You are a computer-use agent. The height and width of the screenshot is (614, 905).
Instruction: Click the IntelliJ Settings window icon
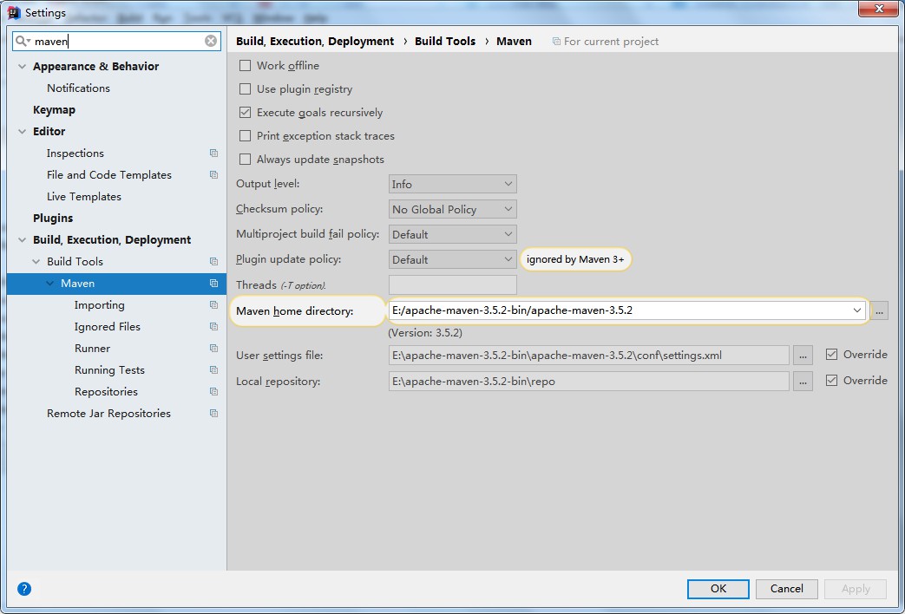tap(15, 12)
